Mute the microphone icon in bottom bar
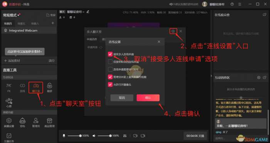 click(x=64, y=136)
